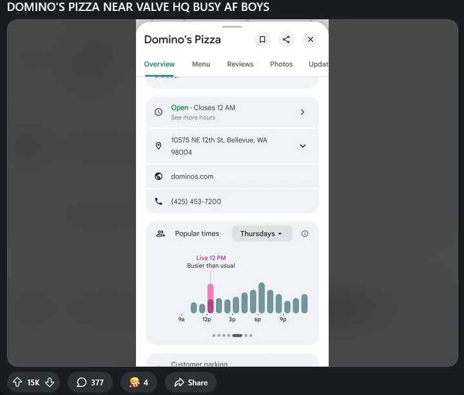Click the pink Live 12 PM bar
This screenshot has height=395, width=464.
tap(210, 299)
